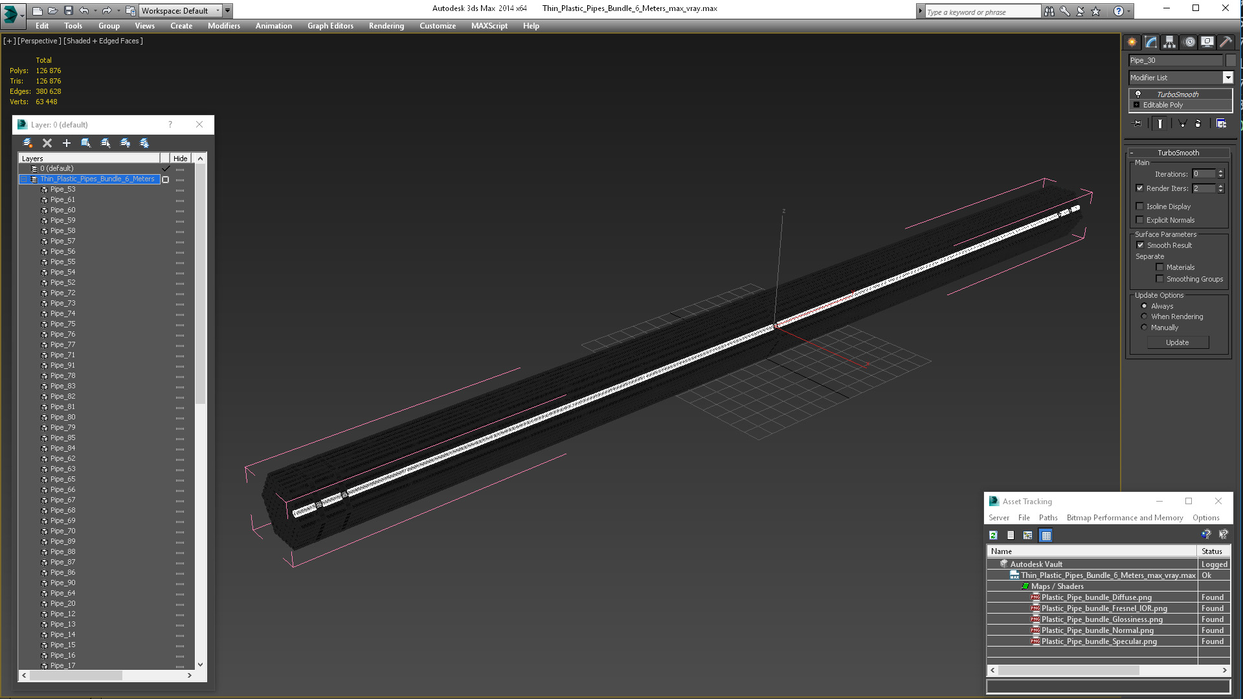The image size is (1243, 699).
Task: Click Make Unique icon under the modifier stack
Action: pos(1182,124)
